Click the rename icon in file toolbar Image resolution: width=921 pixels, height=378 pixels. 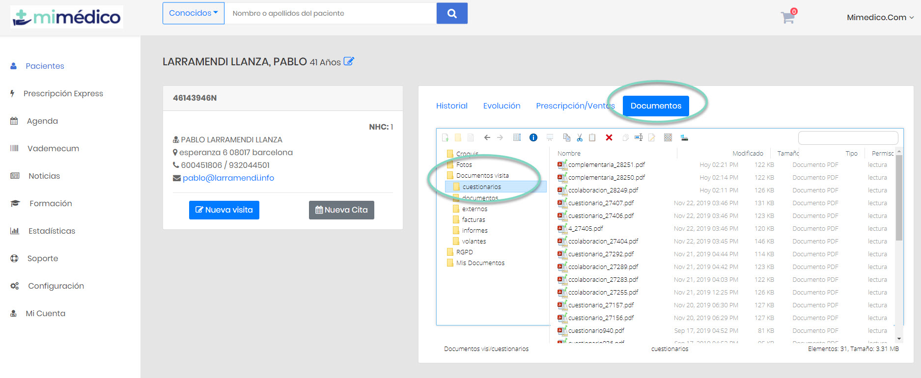[x=639, y=137]
